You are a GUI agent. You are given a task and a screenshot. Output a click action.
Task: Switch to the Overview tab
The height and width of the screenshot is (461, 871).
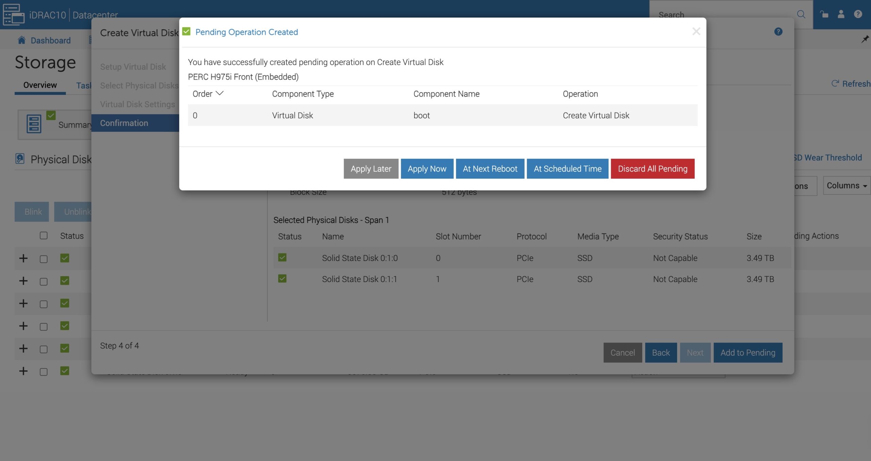tap(40, 85)
